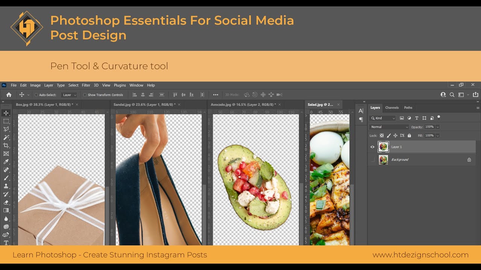Open the Auto-Select Layer dropdown
The image size is (481, 270).
click(x=70, y=95)
